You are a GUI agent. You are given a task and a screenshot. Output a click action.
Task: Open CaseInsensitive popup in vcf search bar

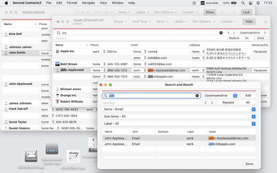tap(253, 33)
